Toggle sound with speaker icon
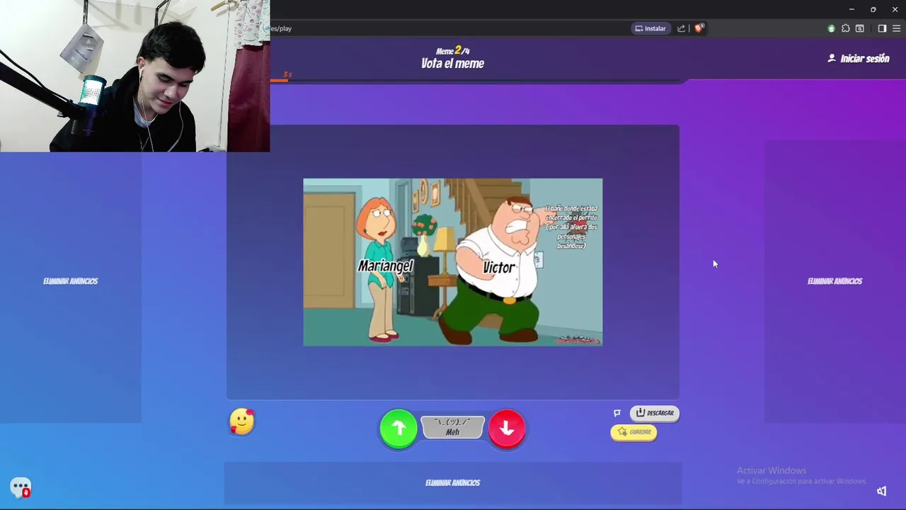Screen dimensions: 906x510 881,491
